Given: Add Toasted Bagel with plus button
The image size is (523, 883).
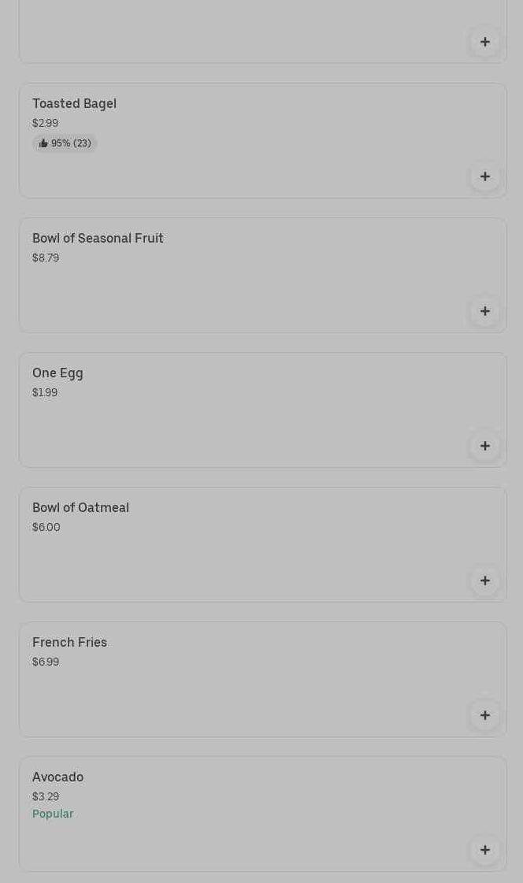Looking at the screenshot, I should pyautogui.click(x=485, y=176).
